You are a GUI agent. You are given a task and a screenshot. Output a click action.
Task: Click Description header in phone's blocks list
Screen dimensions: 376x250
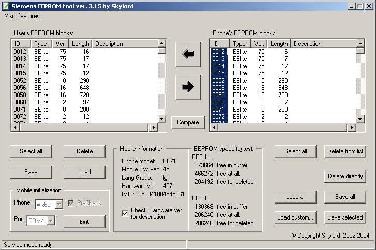click(x=323, y=44)
